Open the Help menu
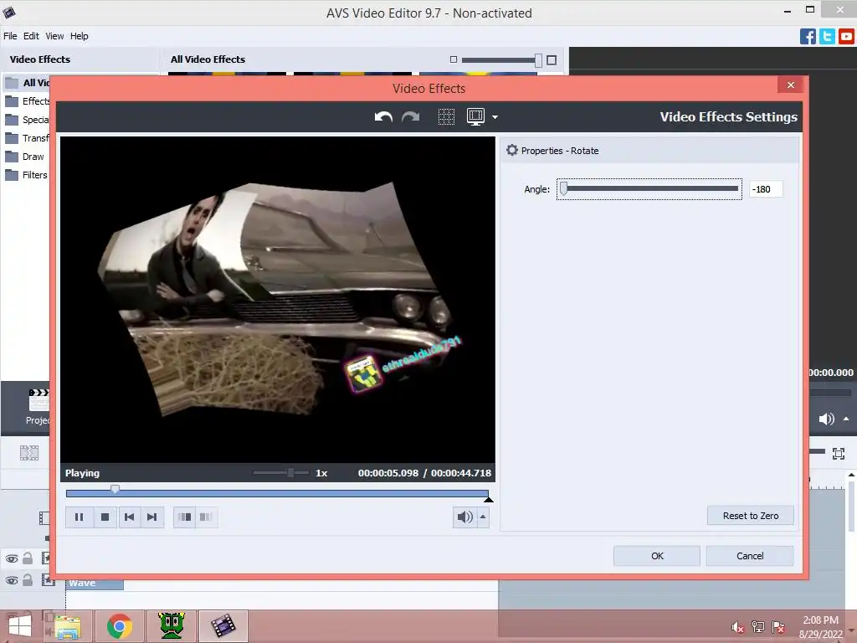 (x=80, y=36)
